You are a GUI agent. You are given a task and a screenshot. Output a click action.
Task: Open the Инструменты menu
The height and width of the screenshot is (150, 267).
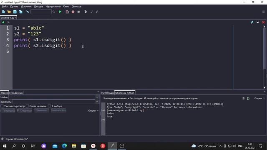[x=53, y=7]
